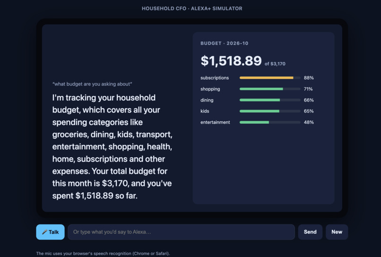This screenshot has width=381, height=257.
Task: Click the 65% value
Action: coord(309,111)
